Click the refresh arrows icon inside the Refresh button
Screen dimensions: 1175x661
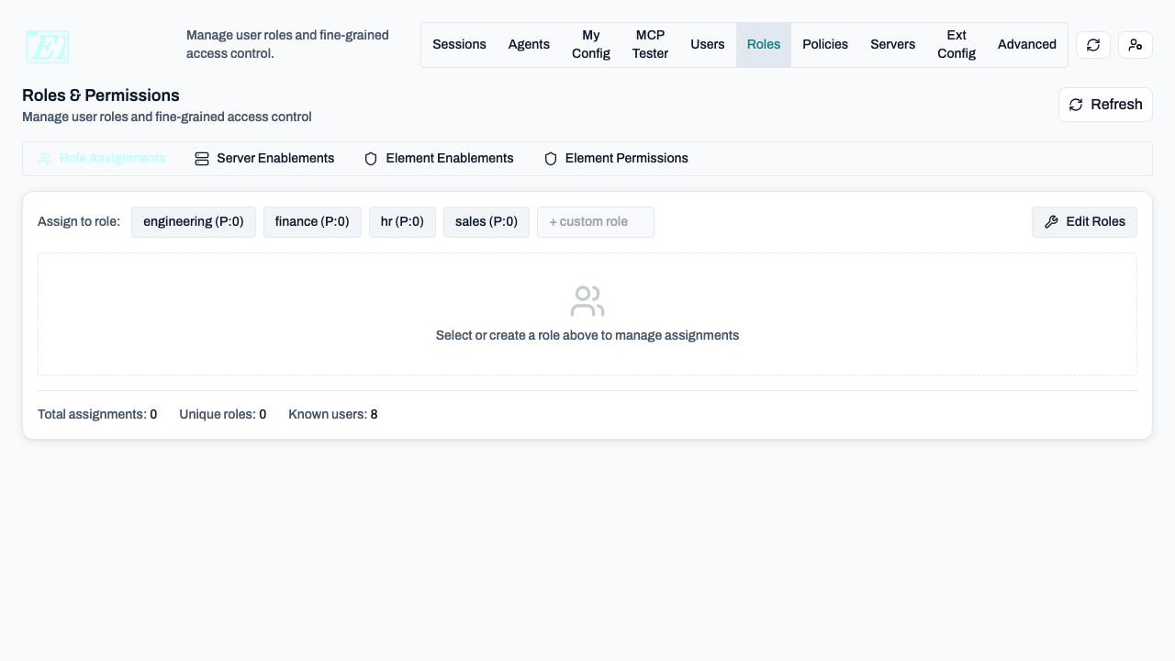click(x=1075, y=104)
